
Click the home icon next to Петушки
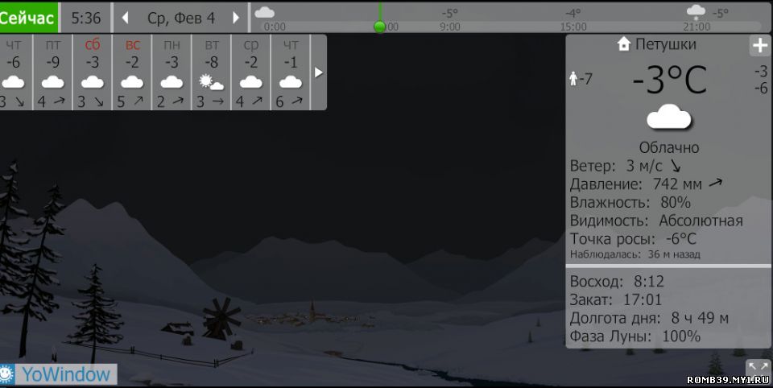623,44
